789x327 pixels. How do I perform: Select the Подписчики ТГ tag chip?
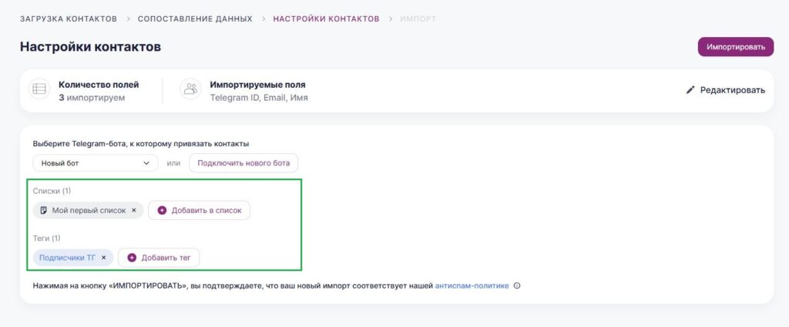(x=73, y=258)
